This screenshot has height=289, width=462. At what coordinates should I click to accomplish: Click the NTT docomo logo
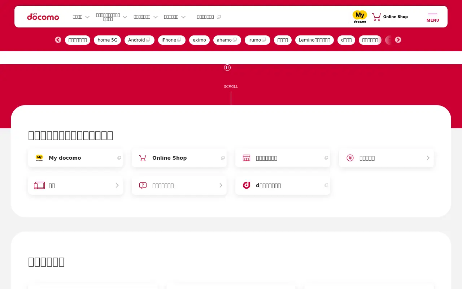(43, 17)
